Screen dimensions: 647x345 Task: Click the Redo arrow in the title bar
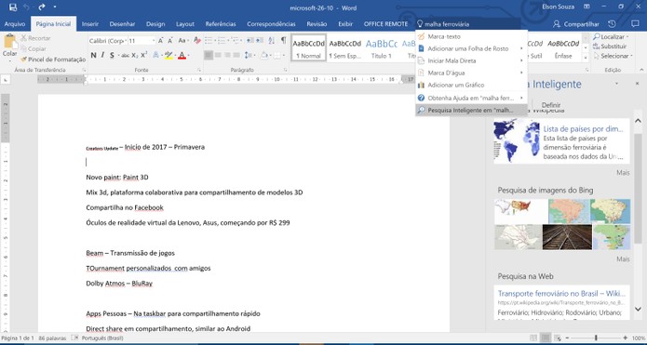point(42,7)
